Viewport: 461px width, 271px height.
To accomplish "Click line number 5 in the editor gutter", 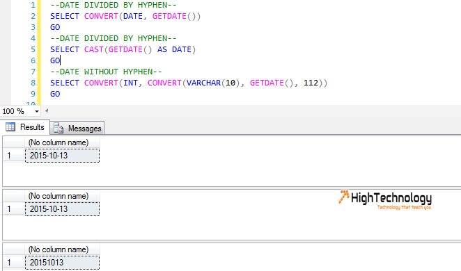I will tap(33, 49).
